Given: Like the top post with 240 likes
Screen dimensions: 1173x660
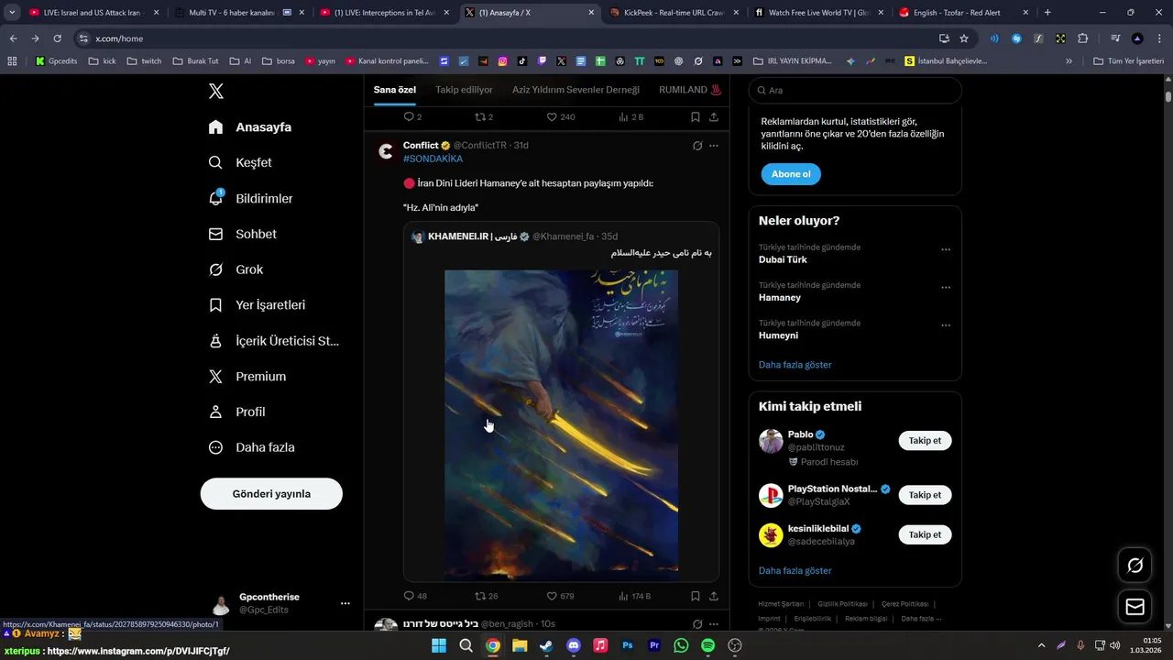Looking at the screenshot, I should click(560, 117).
